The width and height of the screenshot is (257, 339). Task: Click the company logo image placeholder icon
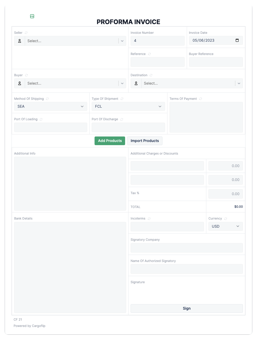pyautogui.click(x=32, y=16)
